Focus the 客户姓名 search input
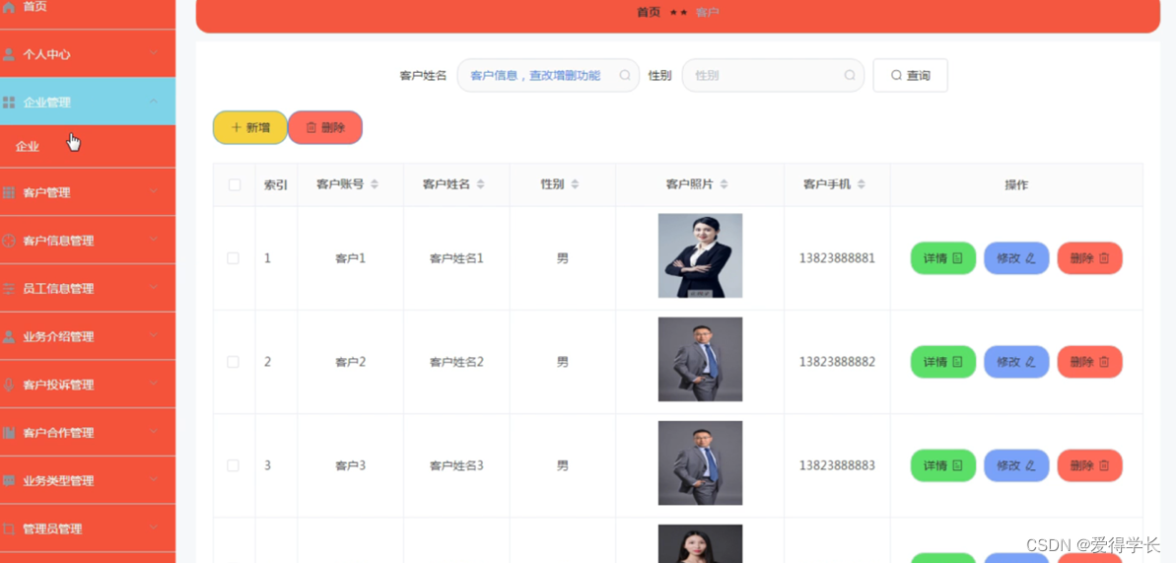 click(x=548, y=75)
